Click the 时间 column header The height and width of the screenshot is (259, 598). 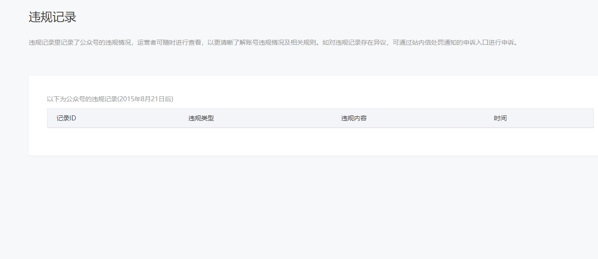pos(500,118)
